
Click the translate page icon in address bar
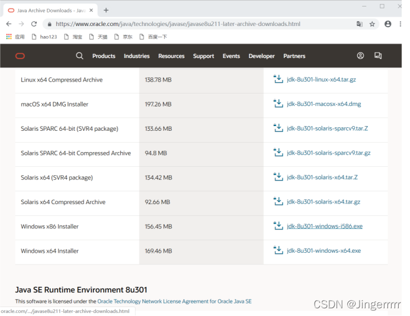pos(360,24)
